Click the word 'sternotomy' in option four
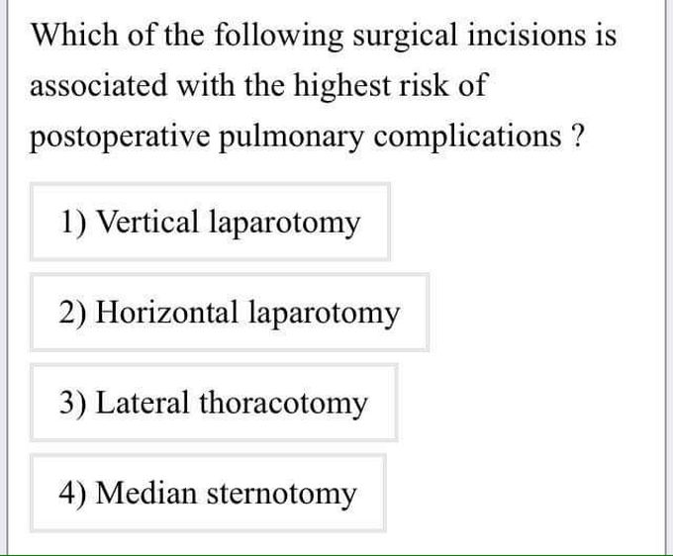Image resolution: width=673 pixels, height=556 pixels. (281, 495)
